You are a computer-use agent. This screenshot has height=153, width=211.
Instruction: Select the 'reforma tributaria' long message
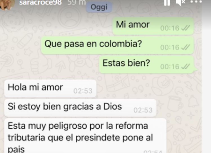click(85, 136)
